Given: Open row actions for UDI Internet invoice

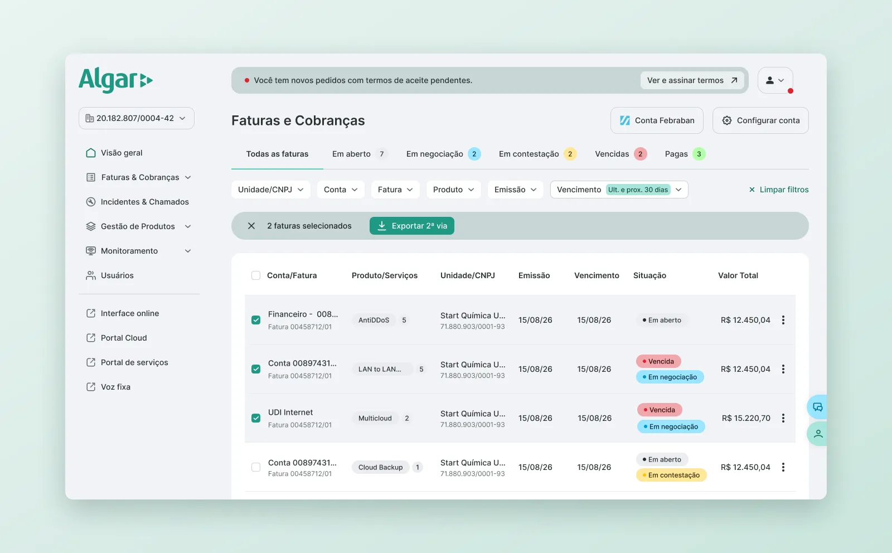Looking at the screenshot, I should click(783, 418).
